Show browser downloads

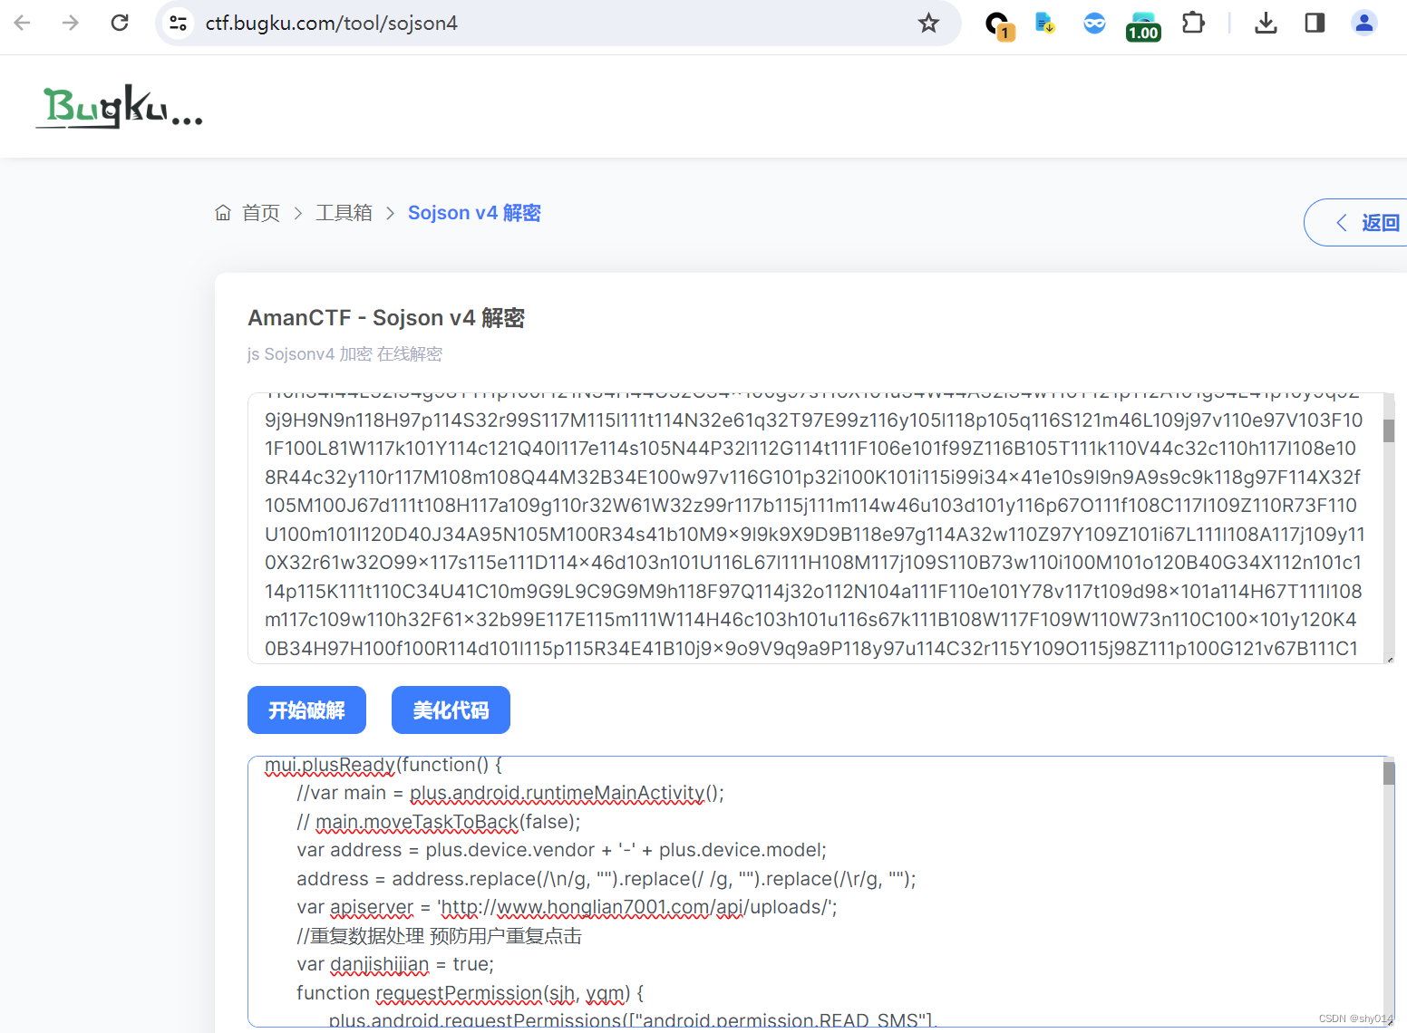point(1266,23)
